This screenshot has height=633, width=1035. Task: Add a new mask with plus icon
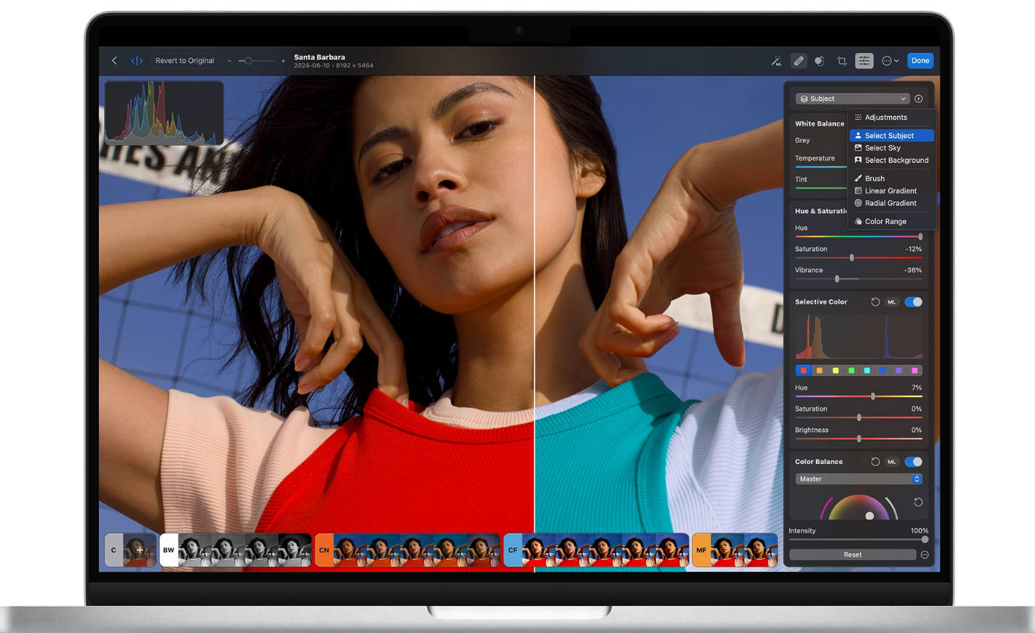[x=919, y=99]
